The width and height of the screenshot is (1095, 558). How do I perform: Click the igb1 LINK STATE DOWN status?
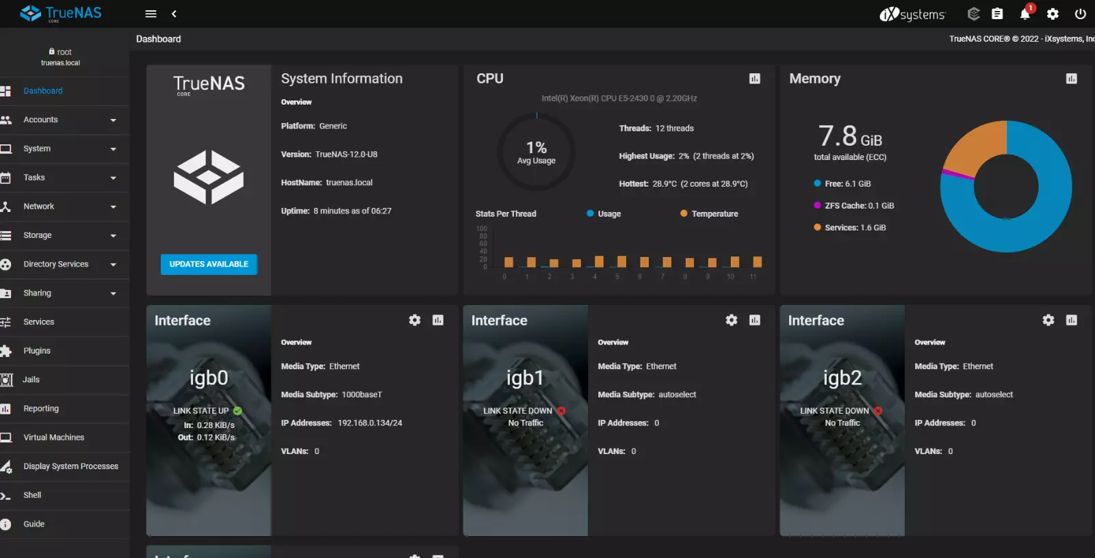point(524,411)
